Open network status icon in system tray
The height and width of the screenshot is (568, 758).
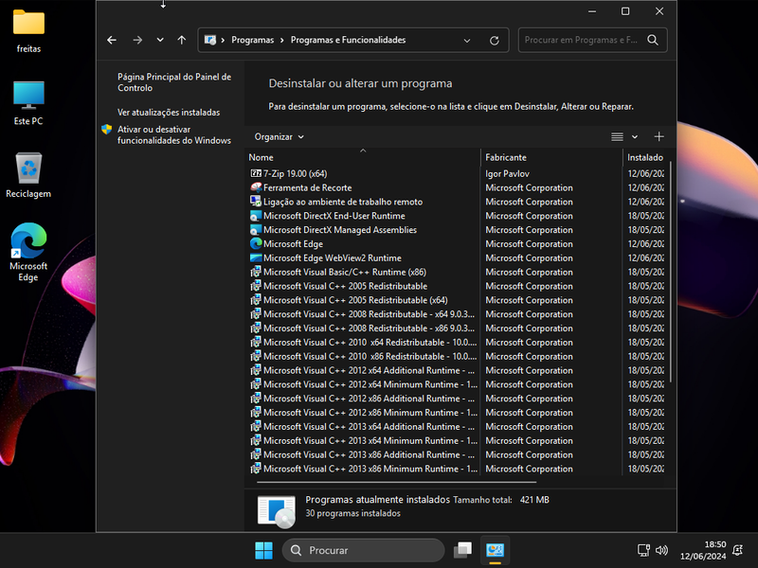tap(643, 550)
